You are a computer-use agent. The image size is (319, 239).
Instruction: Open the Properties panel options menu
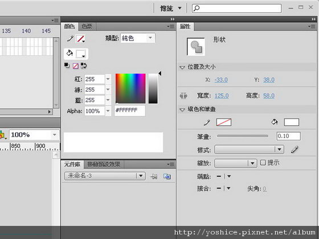(x=312, y=26)
